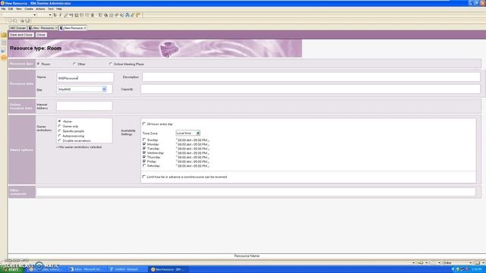Click the save icon in the second toolbar row
Screen dimensions: 486x273
click(x=27, y=20)
